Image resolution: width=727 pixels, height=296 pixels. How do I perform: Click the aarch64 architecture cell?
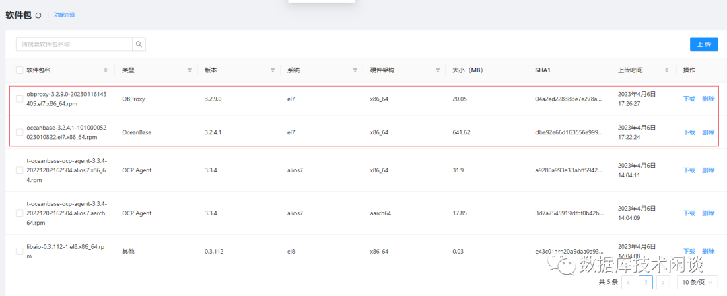(380, 213)
